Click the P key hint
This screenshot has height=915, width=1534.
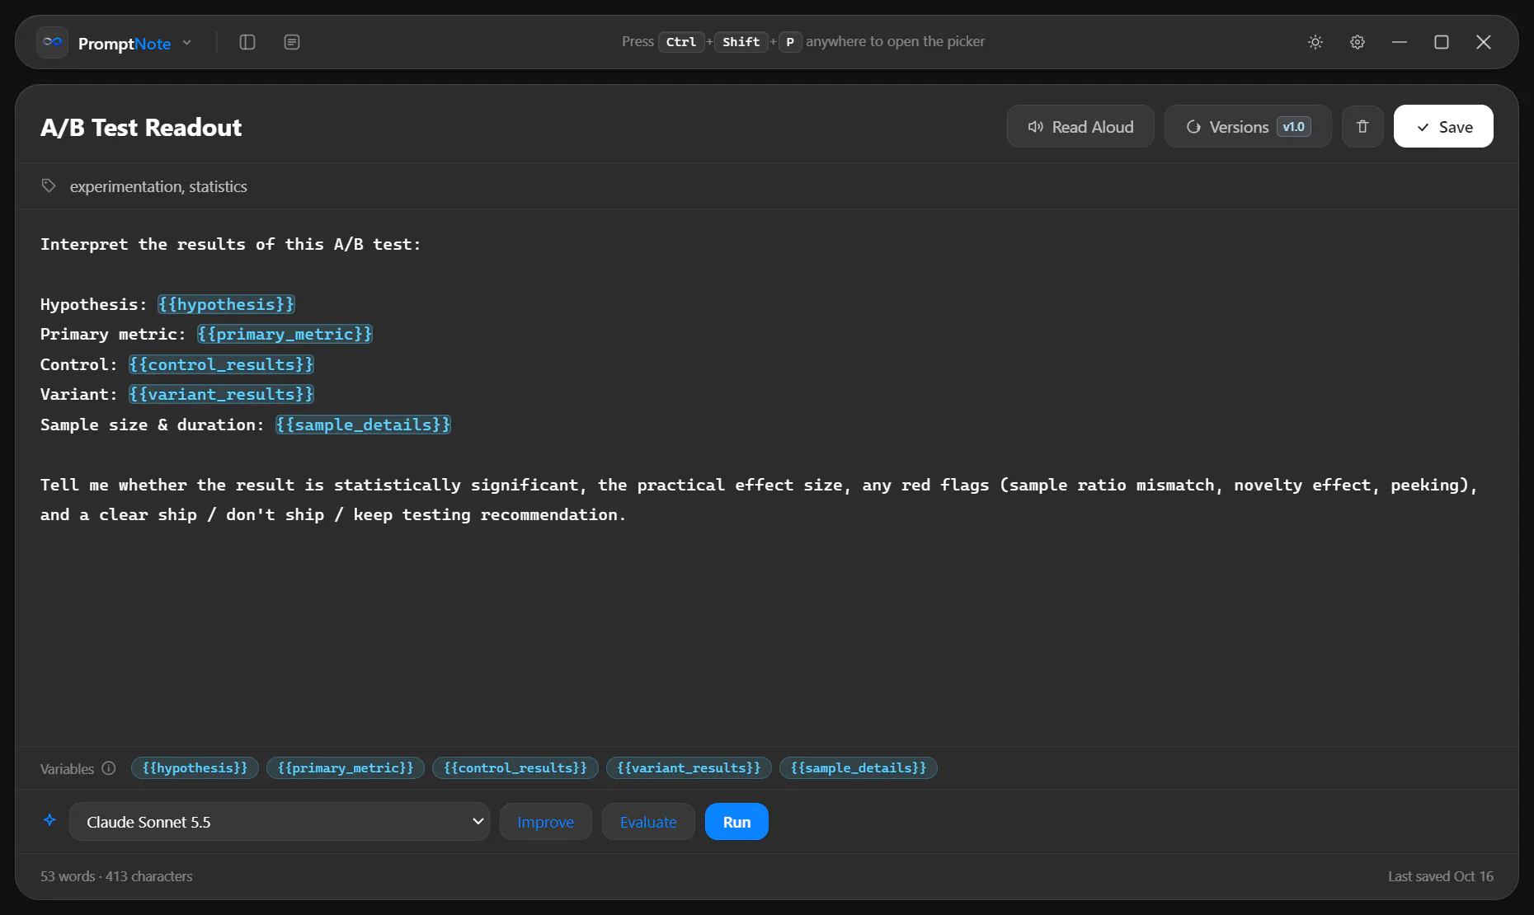pyautogui.click(x=790, y=42)
